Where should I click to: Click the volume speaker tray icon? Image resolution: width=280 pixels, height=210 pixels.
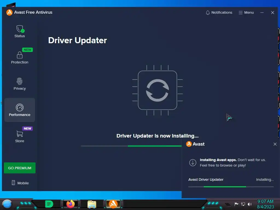tap(250, 204)
